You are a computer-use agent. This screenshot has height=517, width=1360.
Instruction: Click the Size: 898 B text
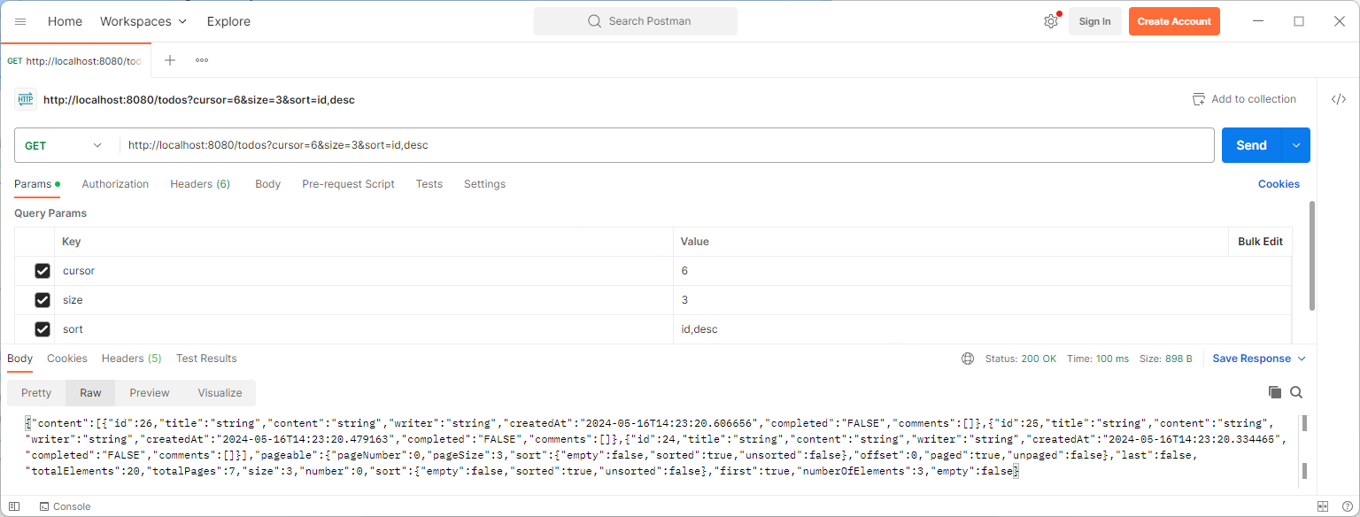[1165, 359]
